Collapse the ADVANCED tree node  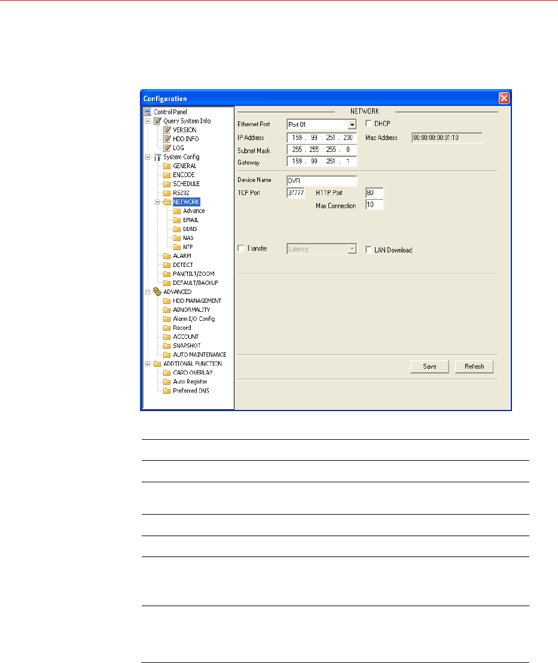[x=148, y=292]
